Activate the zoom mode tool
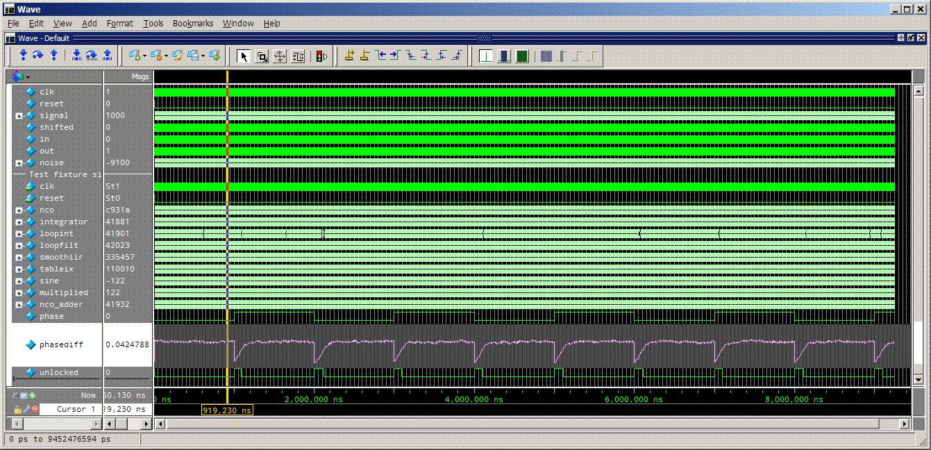Viewport: 931px width, 450px height. [x=262, y=56]
